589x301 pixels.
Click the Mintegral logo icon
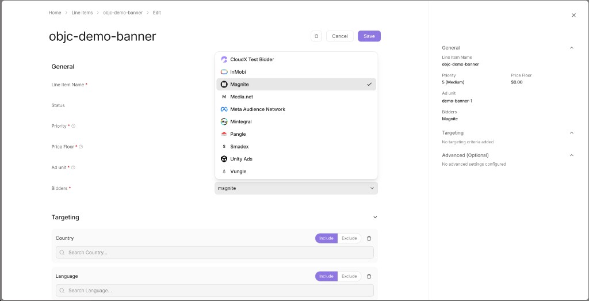[x=224, y=122]
